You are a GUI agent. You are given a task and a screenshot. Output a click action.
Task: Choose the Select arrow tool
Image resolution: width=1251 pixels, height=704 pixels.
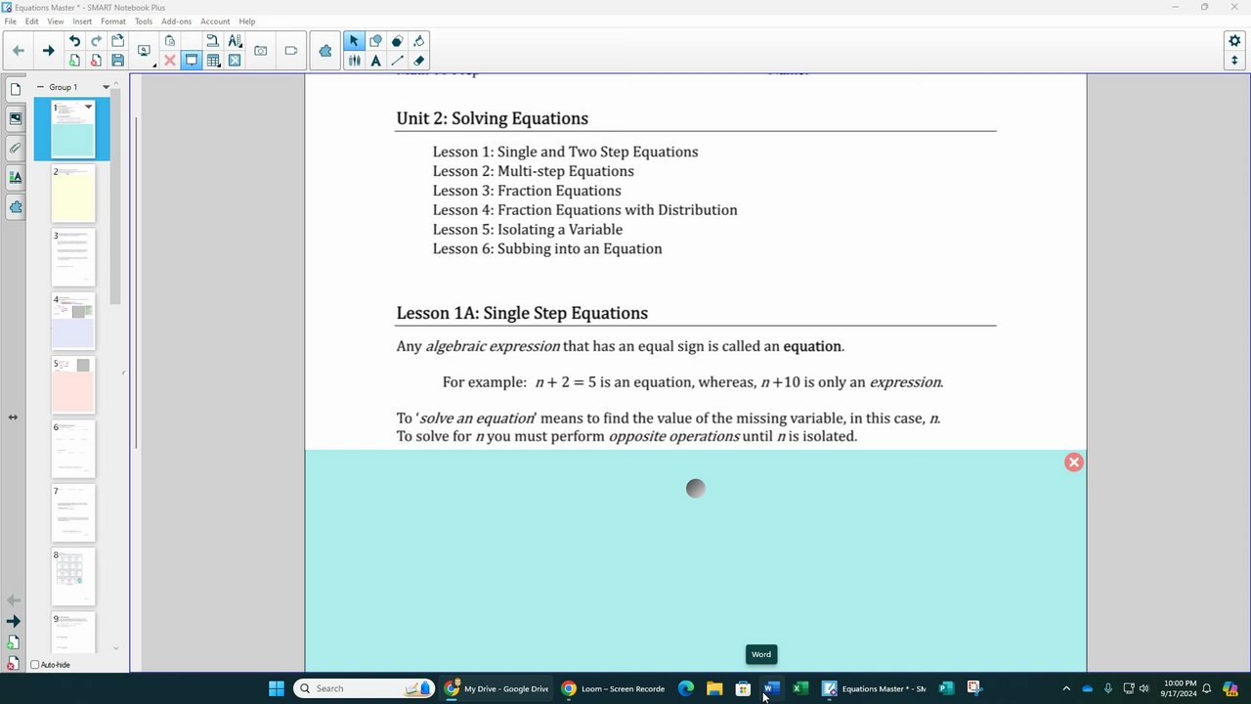pos(354,41)
